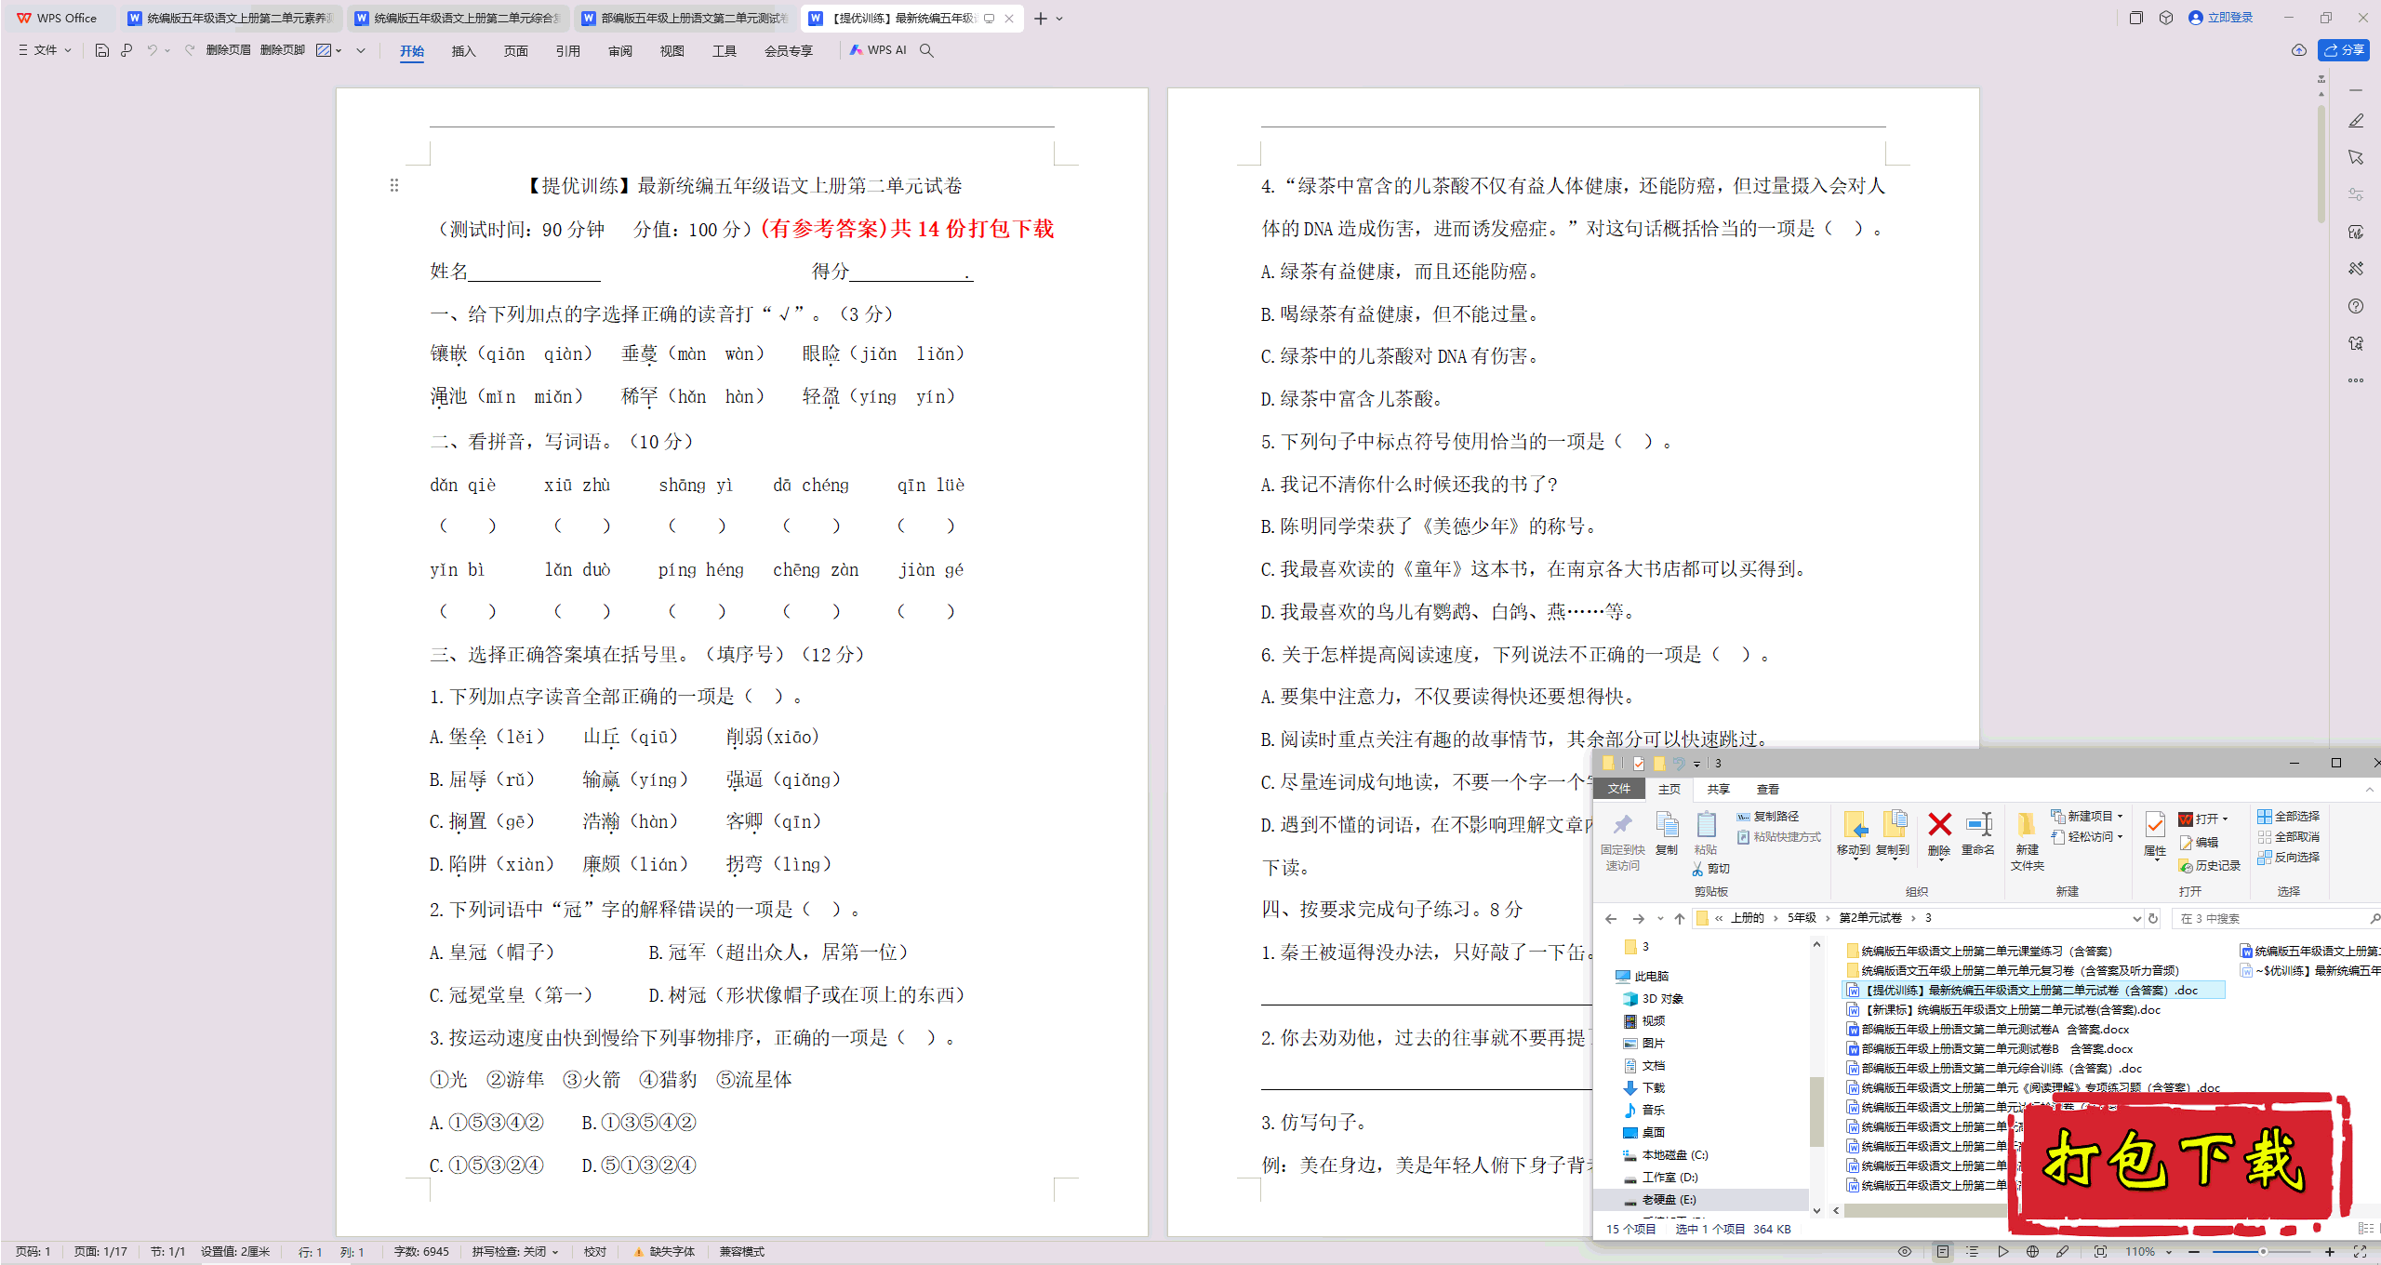Click Cut scissors in Explorer ribbon
Screen dimensions: 2381x1265
pyautogui.click(x=1697, y=869)
